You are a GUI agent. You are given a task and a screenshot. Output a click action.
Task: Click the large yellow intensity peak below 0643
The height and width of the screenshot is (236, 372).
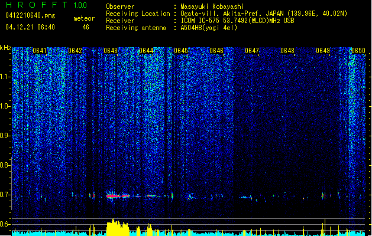(x=118, y=228)
